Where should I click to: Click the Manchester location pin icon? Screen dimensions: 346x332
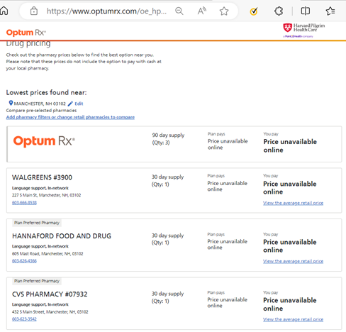11,103
